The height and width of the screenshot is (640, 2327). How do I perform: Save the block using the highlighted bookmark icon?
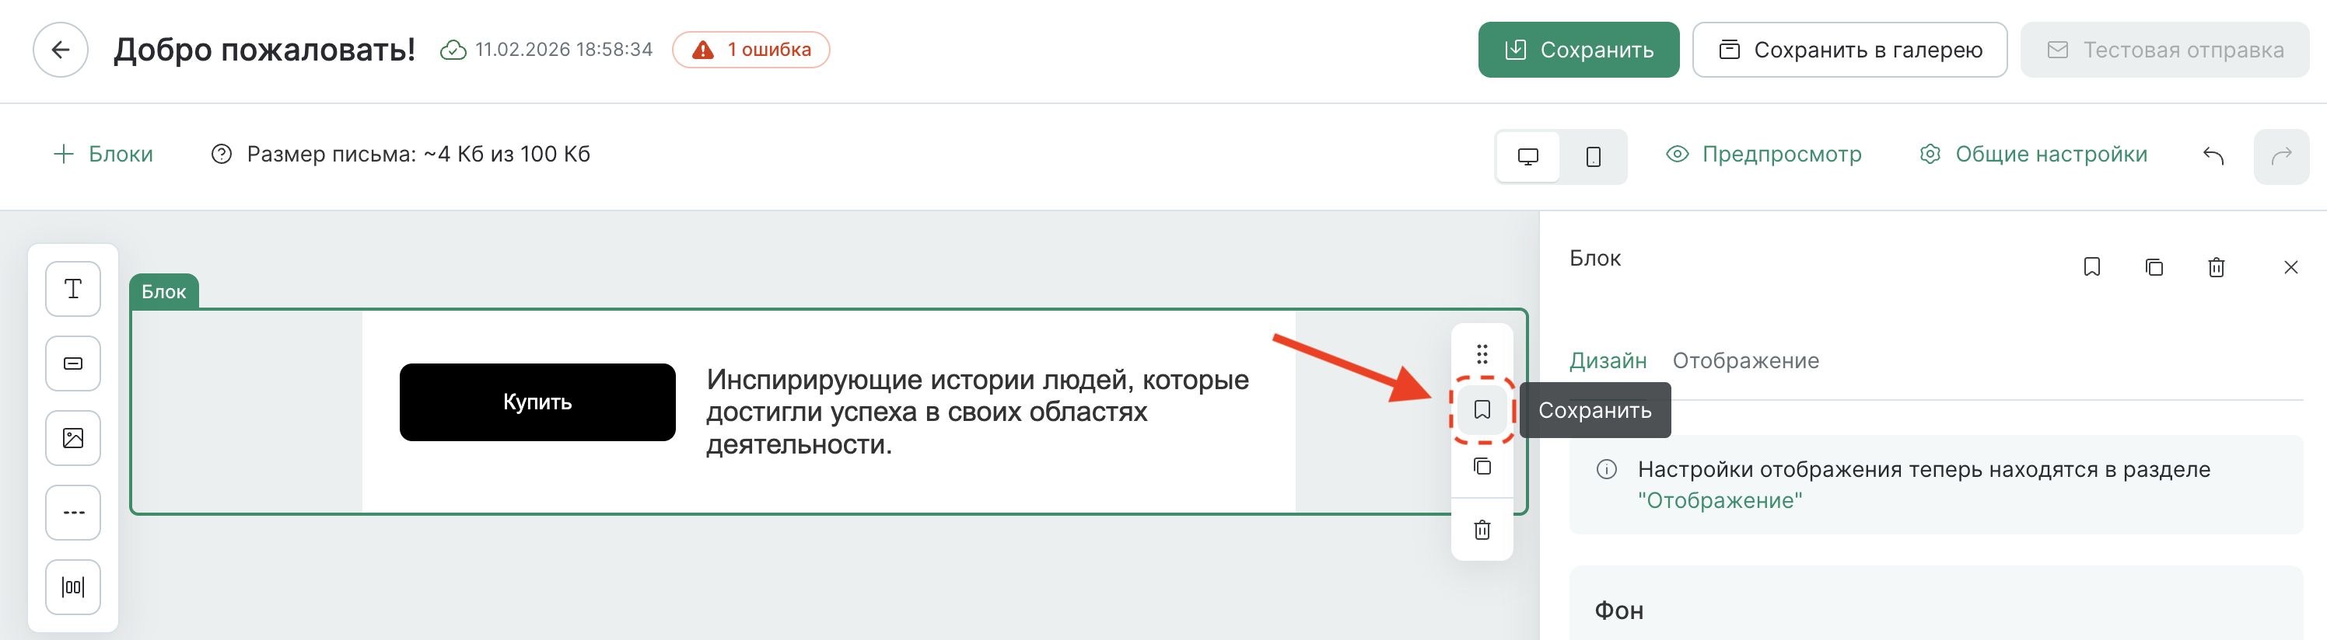point(1482,410)
